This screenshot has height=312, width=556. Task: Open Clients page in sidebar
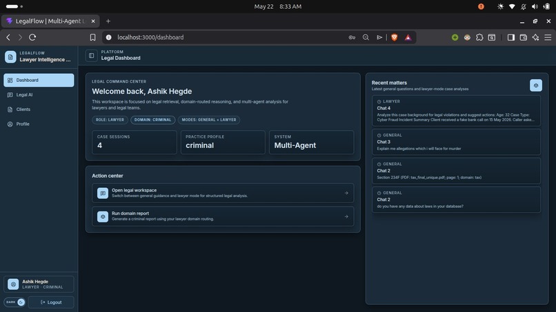[x=39, y=110]
